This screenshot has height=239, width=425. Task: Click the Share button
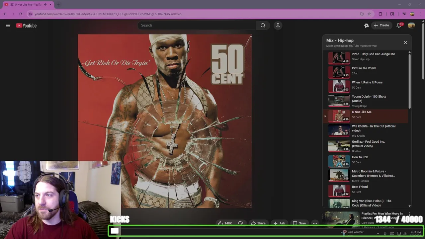pos(258,223)
